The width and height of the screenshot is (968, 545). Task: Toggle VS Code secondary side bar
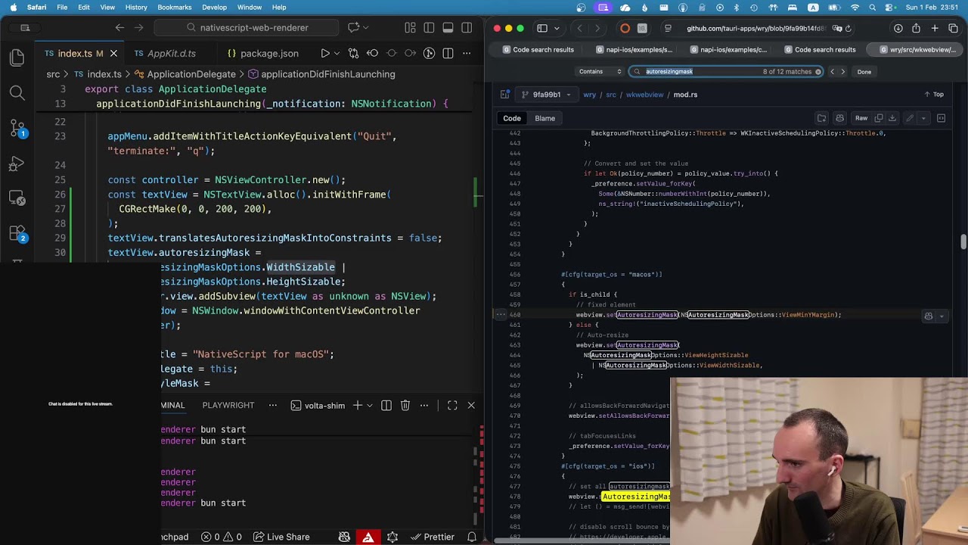[x=467, y=28]
